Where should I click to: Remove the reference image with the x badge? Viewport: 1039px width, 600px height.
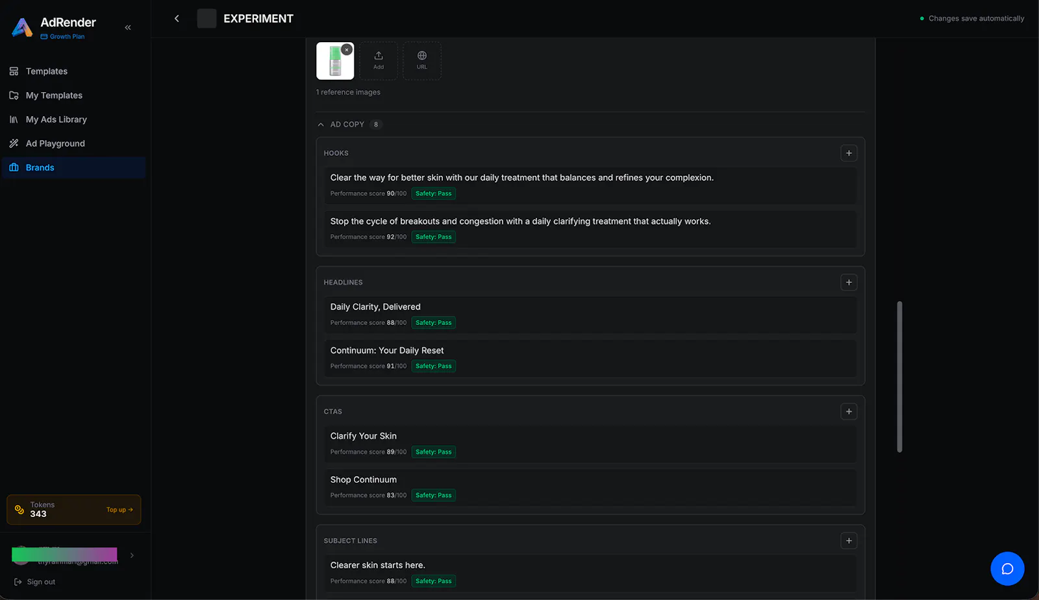[347, 49]
